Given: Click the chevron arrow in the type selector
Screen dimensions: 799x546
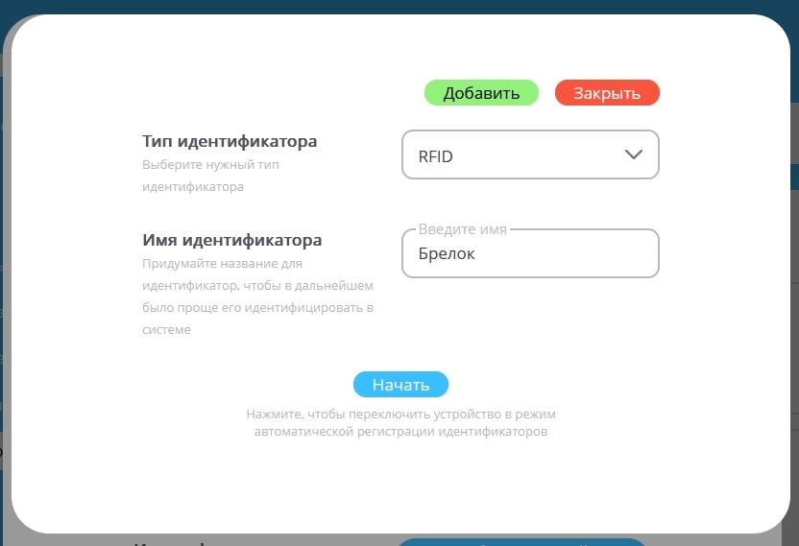Looking at the screenshot, I should [633, 155].
